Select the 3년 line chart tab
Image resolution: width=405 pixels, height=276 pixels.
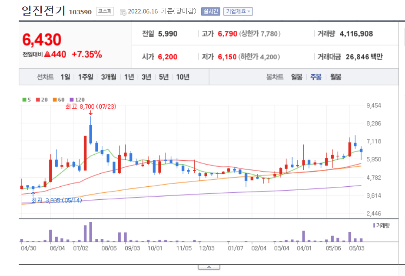[146, 77]
